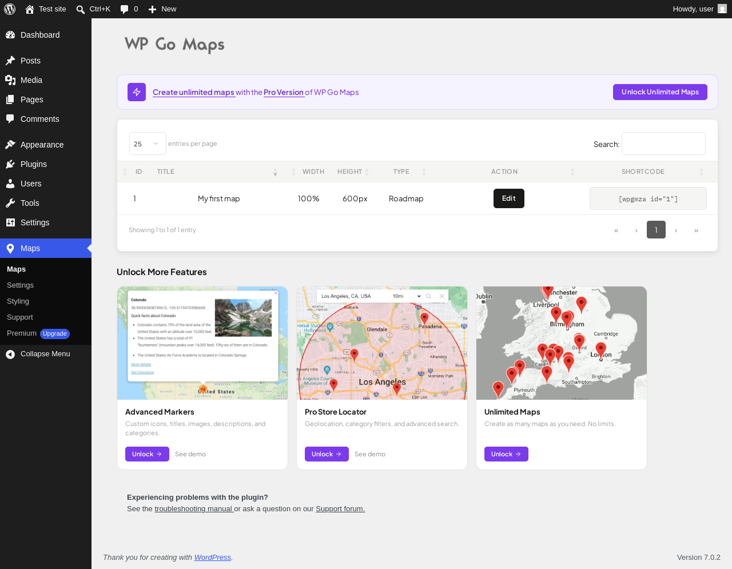Go to the previous page of entries
Viewport: 732px width, 569px height.
click(x=636, y=230)
